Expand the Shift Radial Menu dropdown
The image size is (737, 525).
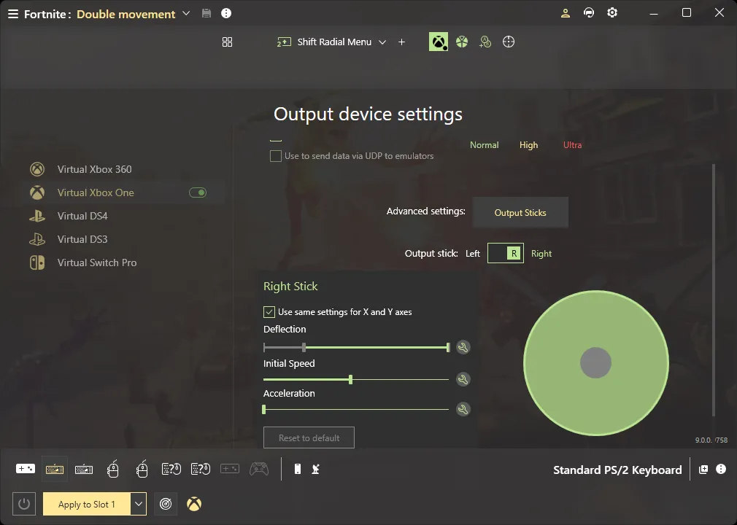382,42
